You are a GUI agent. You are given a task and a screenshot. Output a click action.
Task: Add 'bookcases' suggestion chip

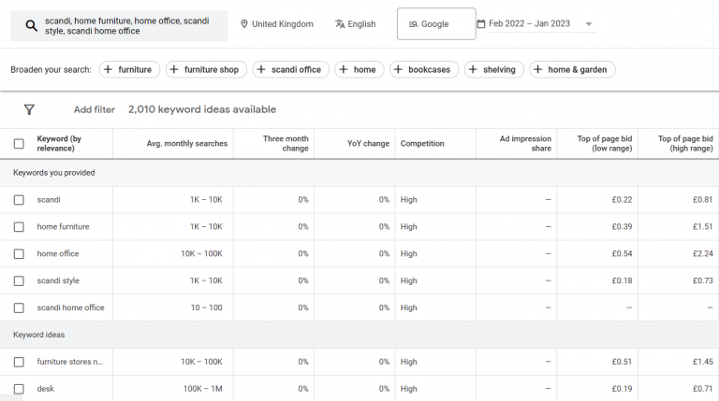[423, 69]
